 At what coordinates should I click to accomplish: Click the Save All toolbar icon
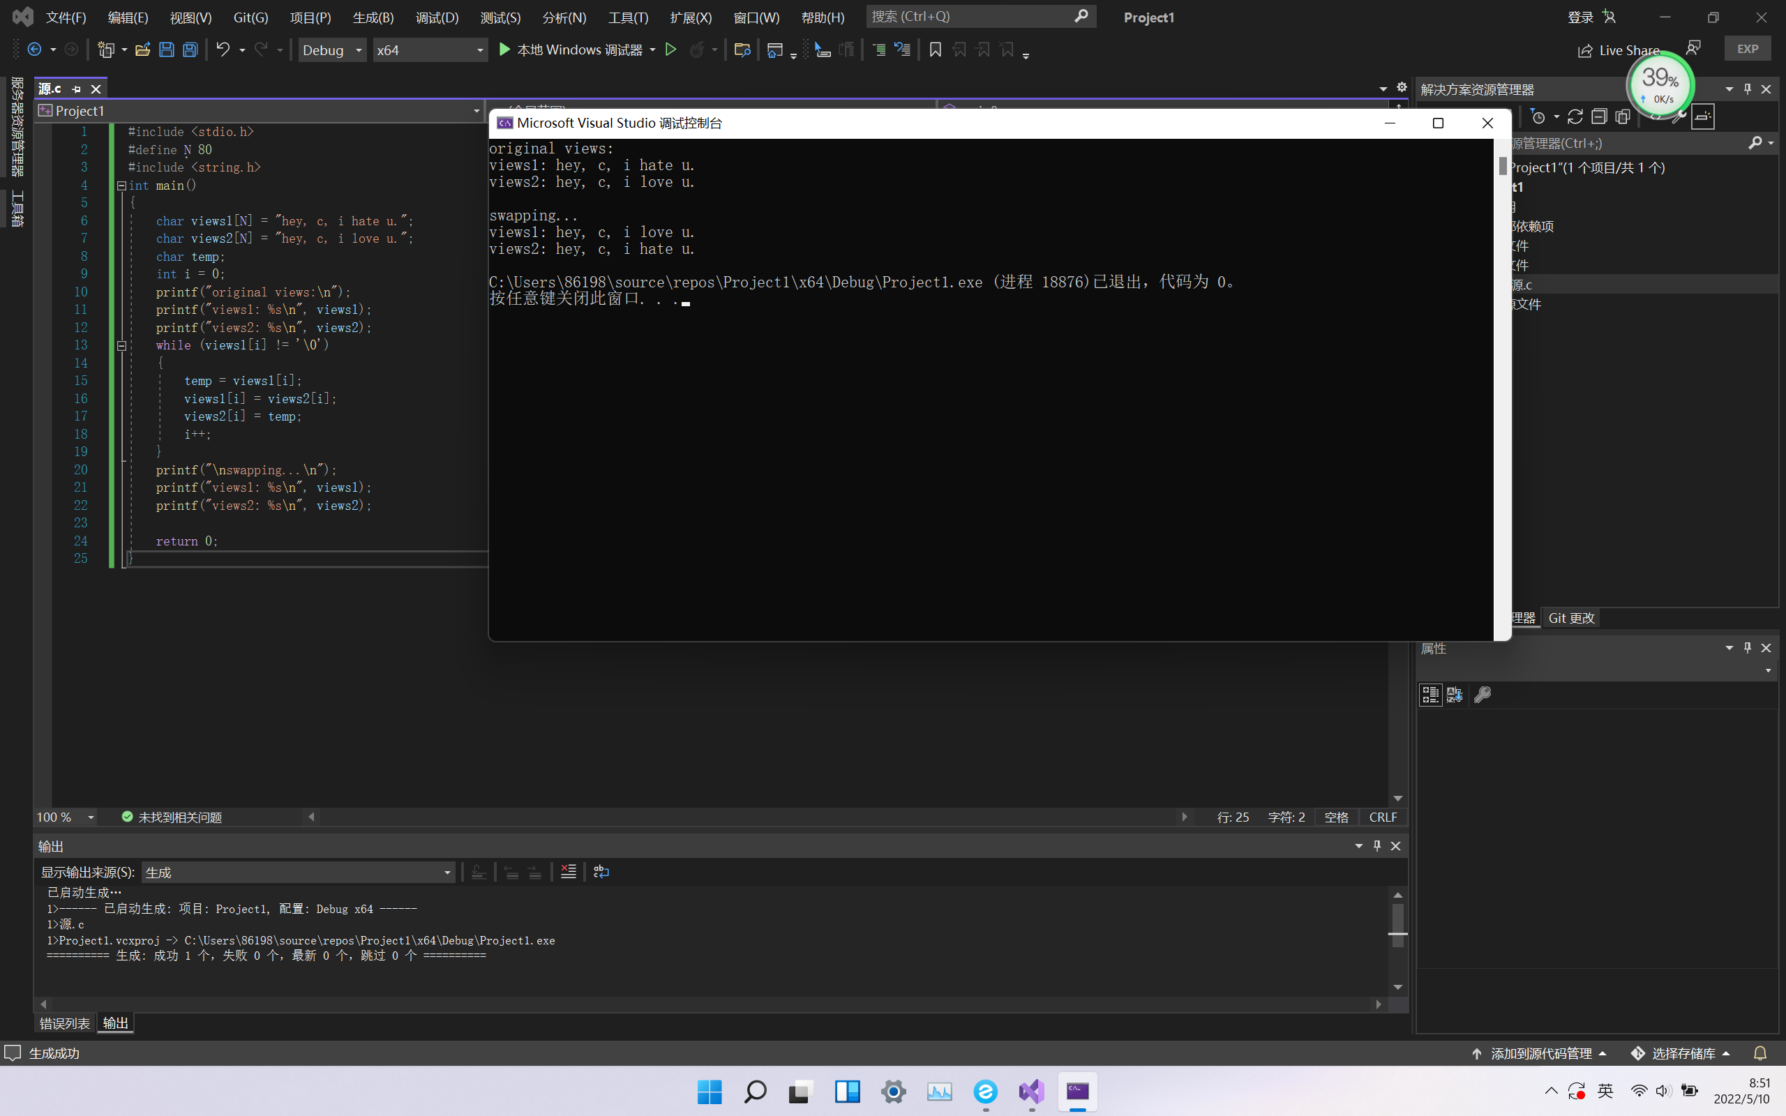(190, 50)
